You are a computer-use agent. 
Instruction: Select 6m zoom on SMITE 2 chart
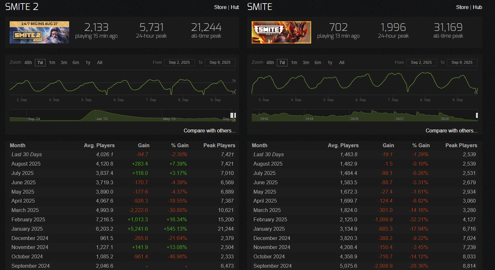(x=76, y=63)
